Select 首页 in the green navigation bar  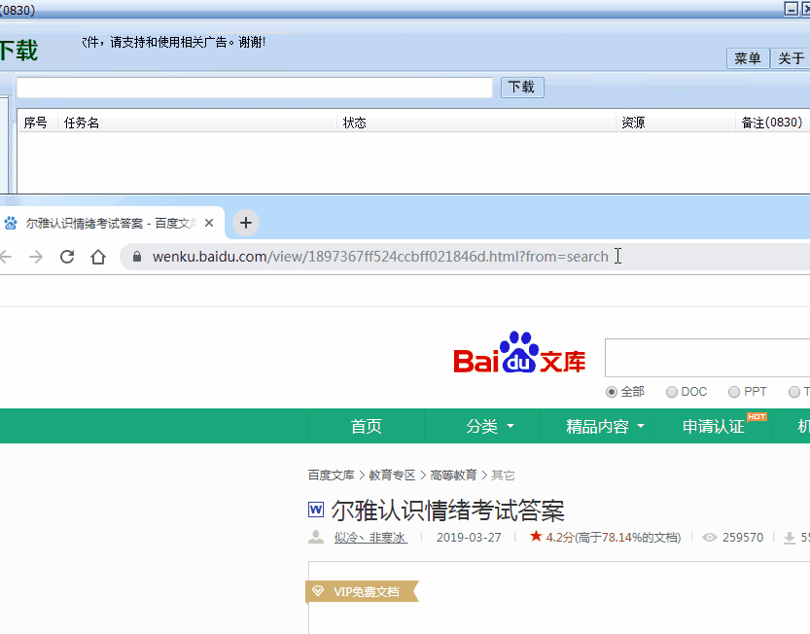click(366, 426)
